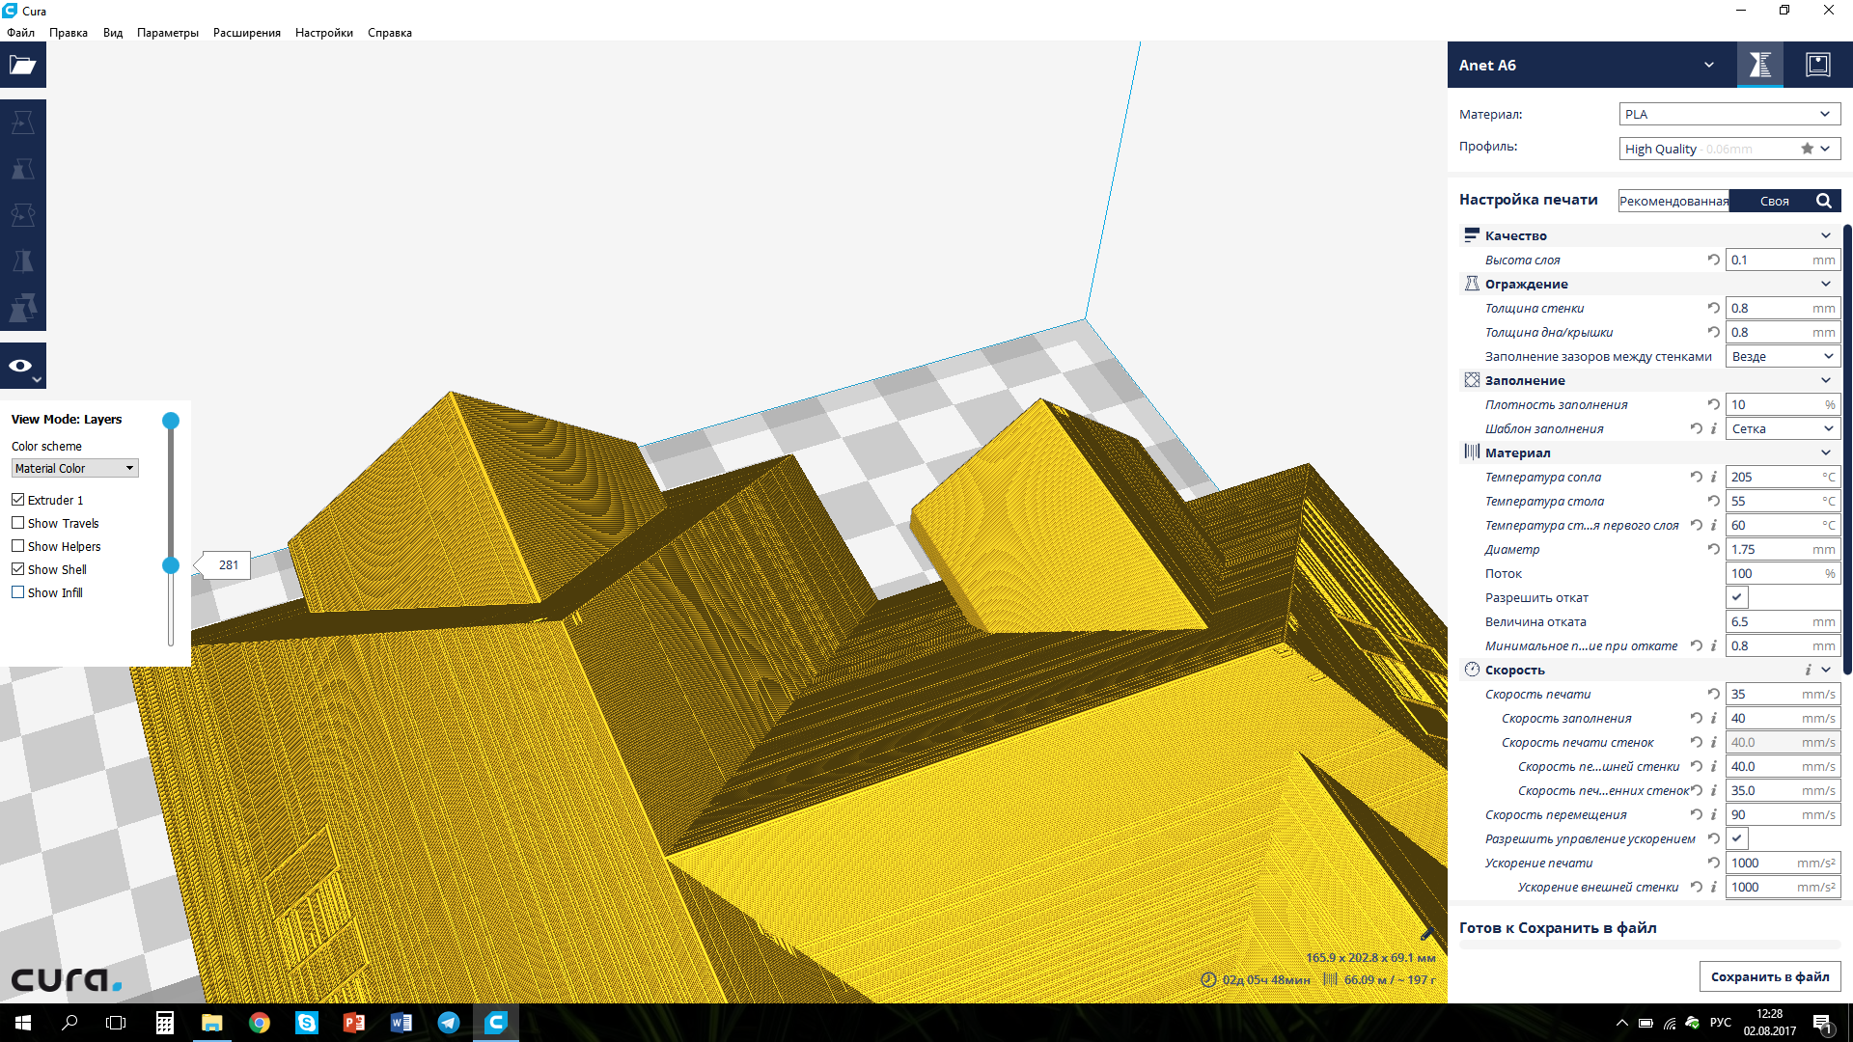Viewport: 1853px width, 1042px height.
Task: Click the profile favorite star icon
Action: click(x=1807, y=149)
